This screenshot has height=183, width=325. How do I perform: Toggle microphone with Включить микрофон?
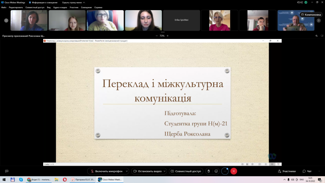107,171
